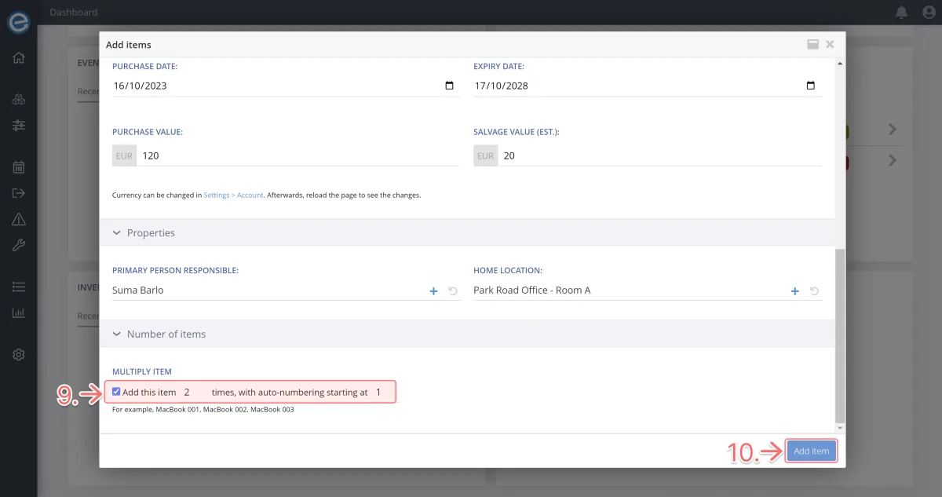Viewport: 942px width, 497px height.
Task: Reset the Home Location field
Action: click(x=814, y=291)
